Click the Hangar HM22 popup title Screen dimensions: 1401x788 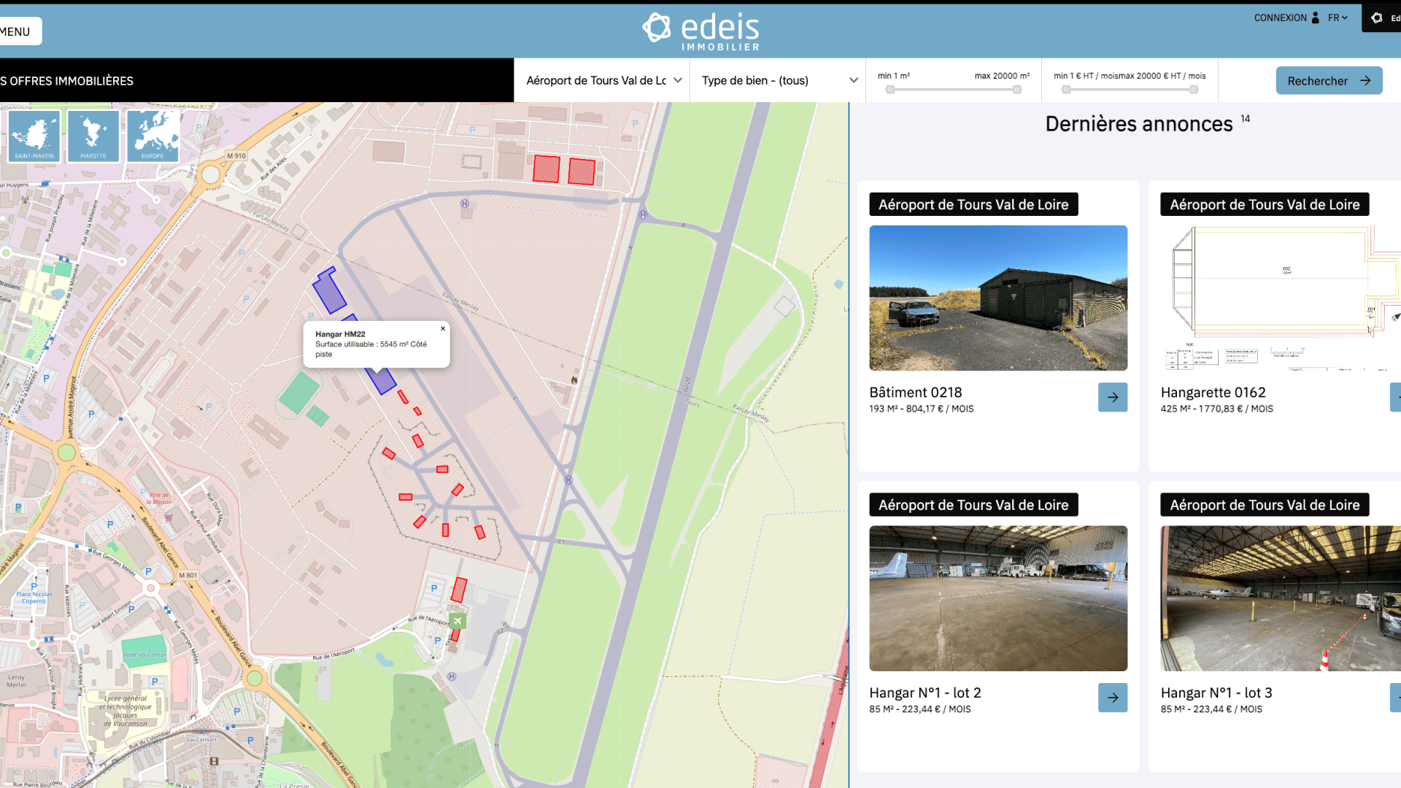click(x=340, y=334)
